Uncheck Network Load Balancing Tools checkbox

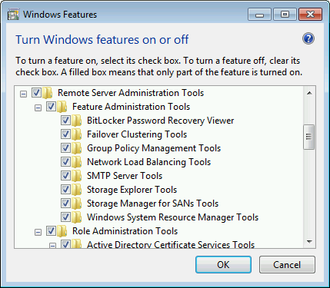click(x=65, y=162)
